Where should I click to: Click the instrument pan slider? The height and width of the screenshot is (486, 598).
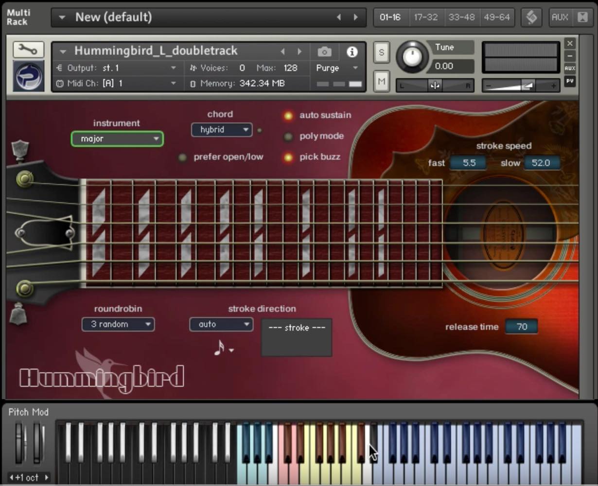435,86
